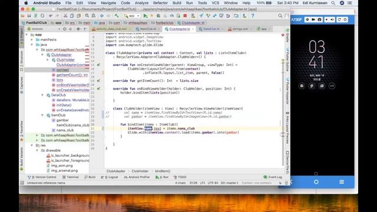Screen dimensions: 377x212
Task: Click the Open folder toolbar icon
Action: pyautogui.click(x=22, y=16)
